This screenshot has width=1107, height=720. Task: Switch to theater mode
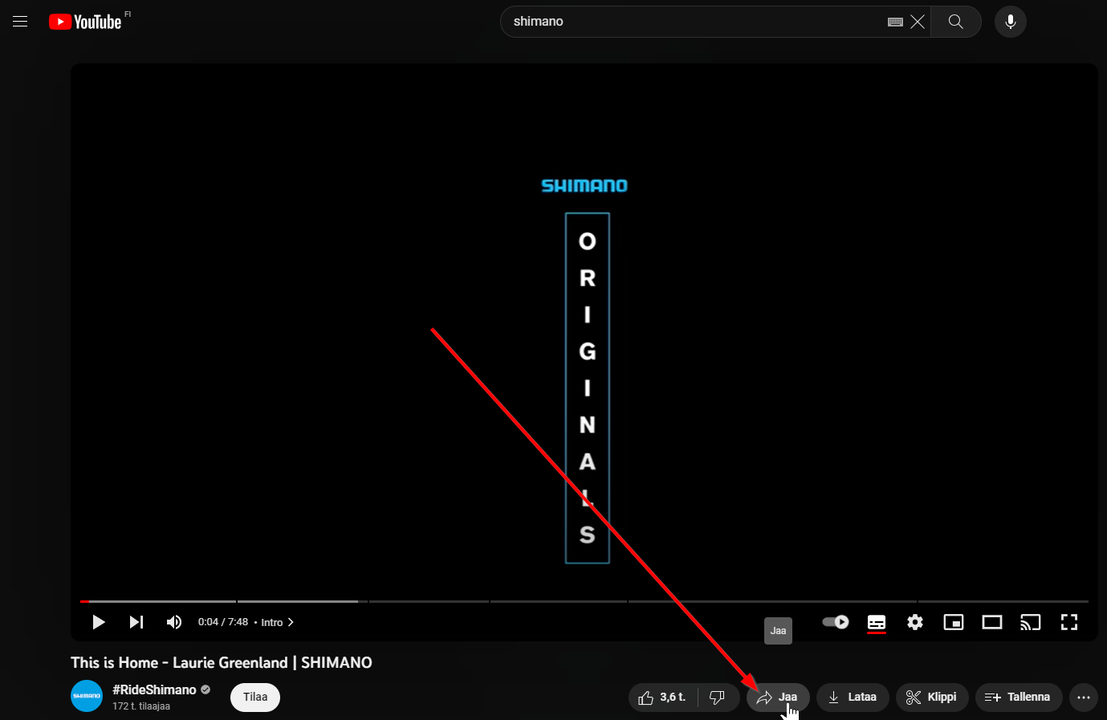pos(992,622)
